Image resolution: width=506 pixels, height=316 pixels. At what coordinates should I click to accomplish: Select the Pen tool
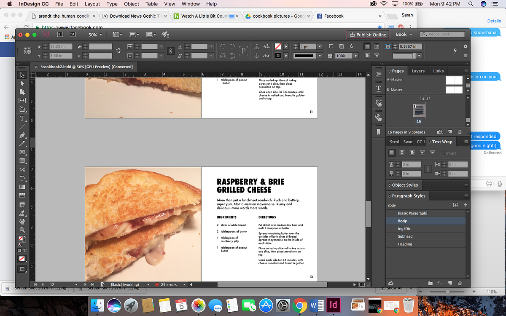tap(22, 135)
